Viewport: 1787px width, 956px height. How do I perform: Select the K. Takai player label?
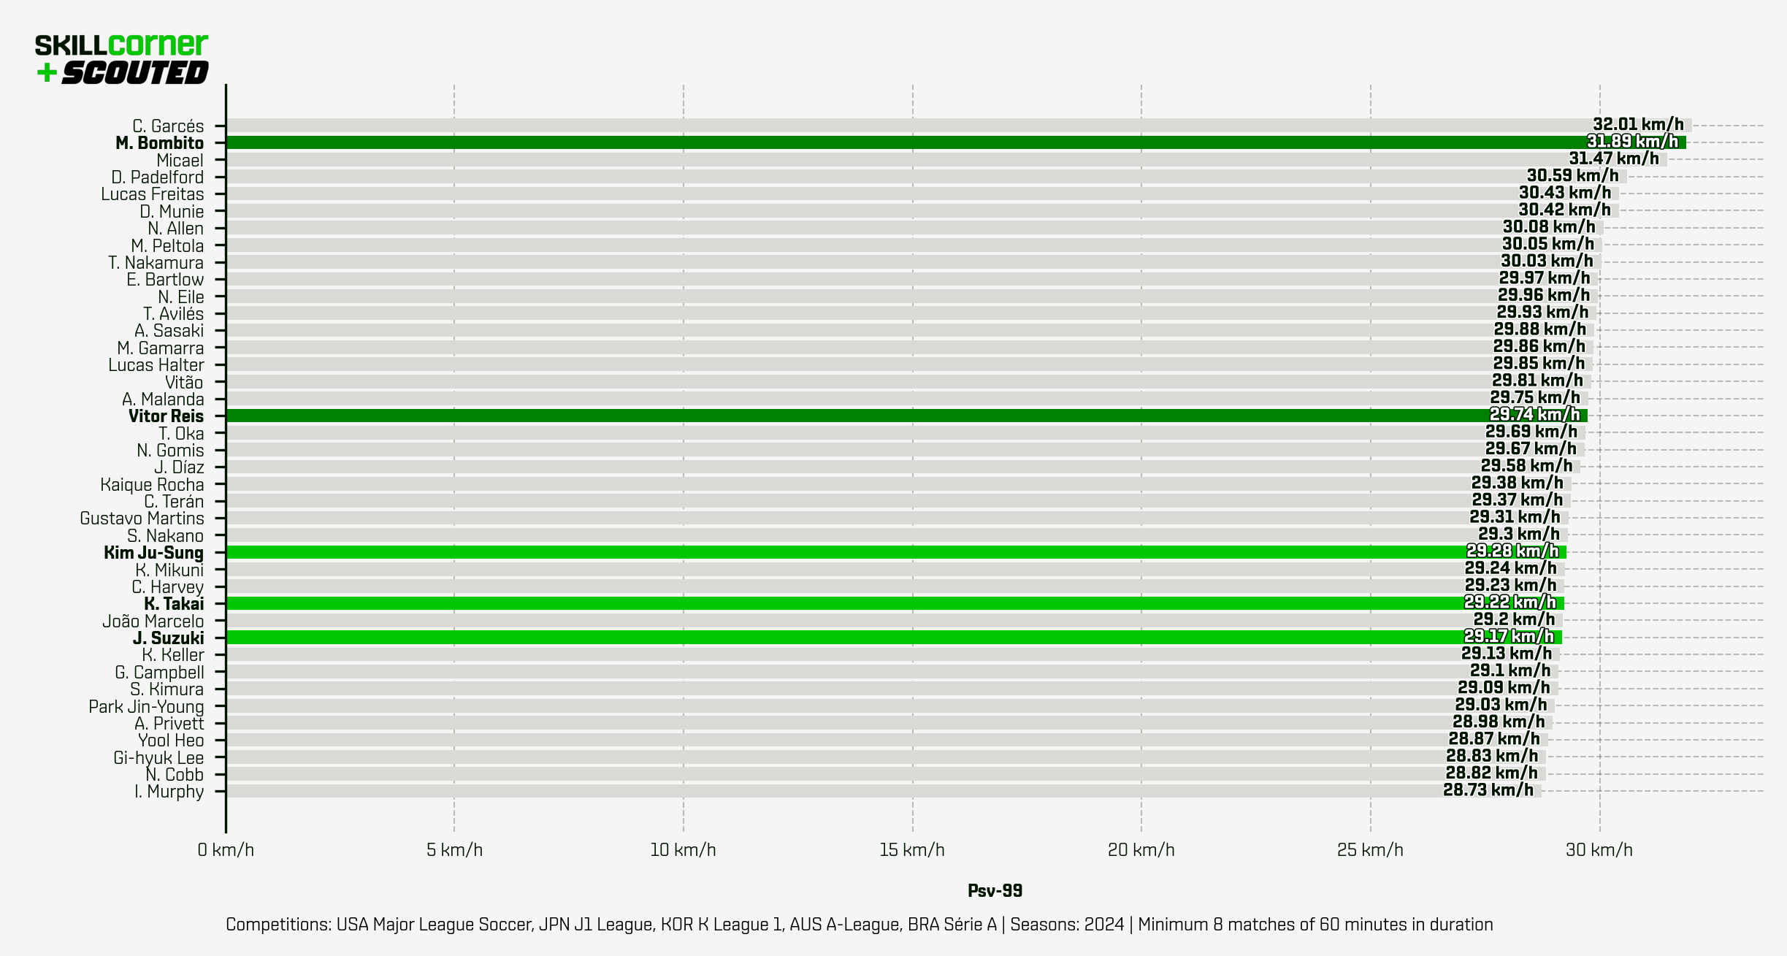pyautogui.click(x=174, y=604)
